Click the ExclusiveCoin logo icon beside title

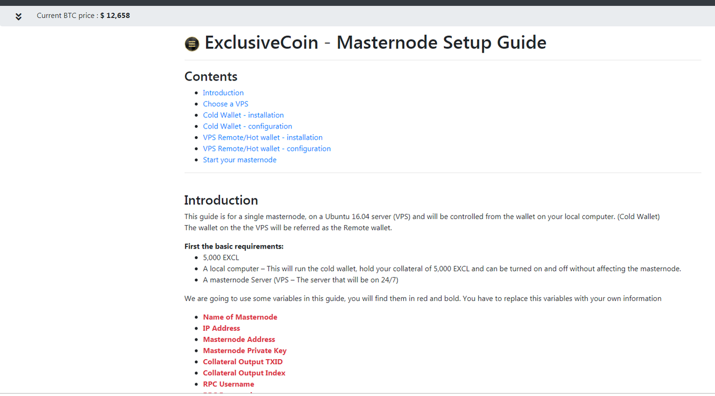pos(192,44)
